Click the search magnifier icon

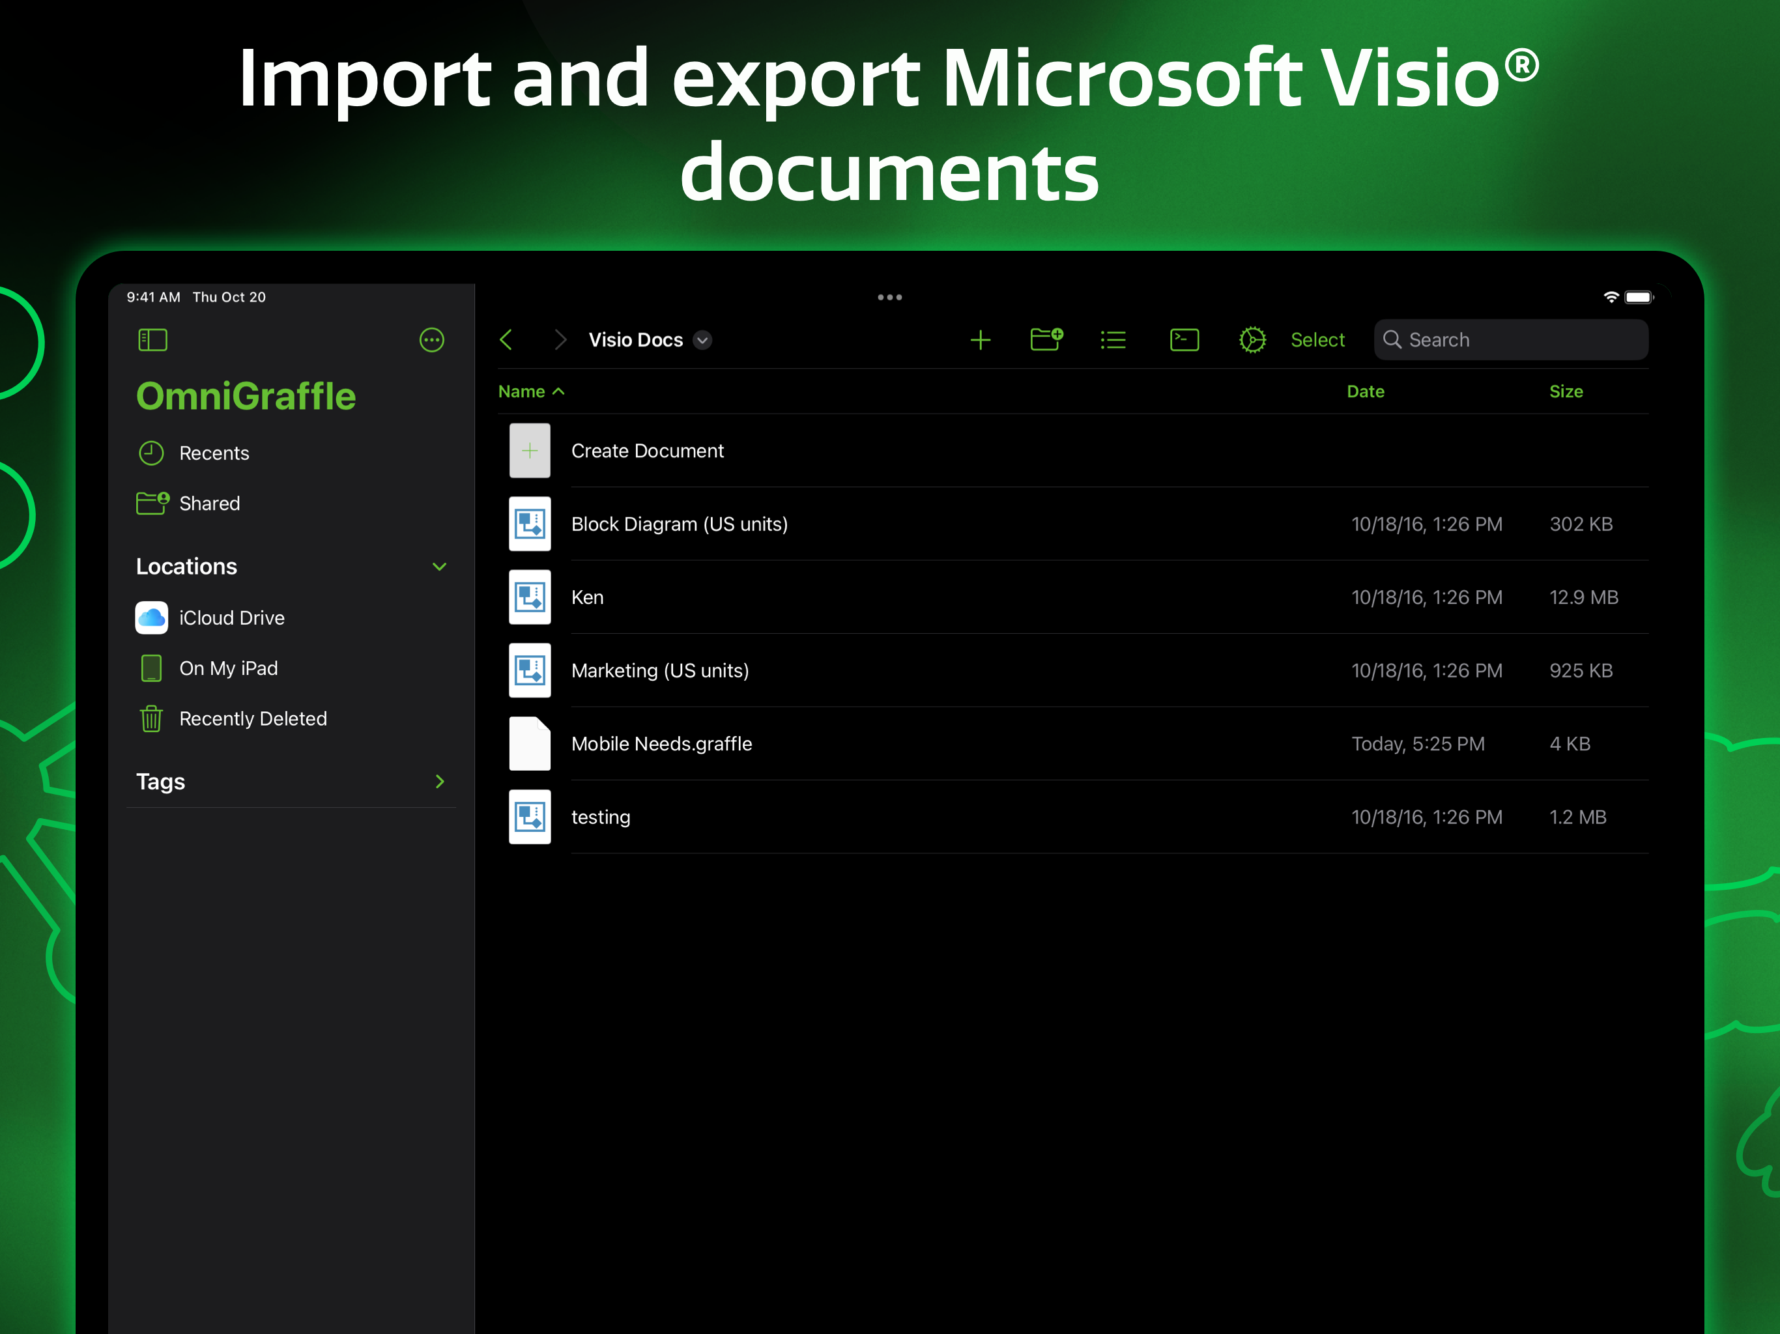(1392, 339)
